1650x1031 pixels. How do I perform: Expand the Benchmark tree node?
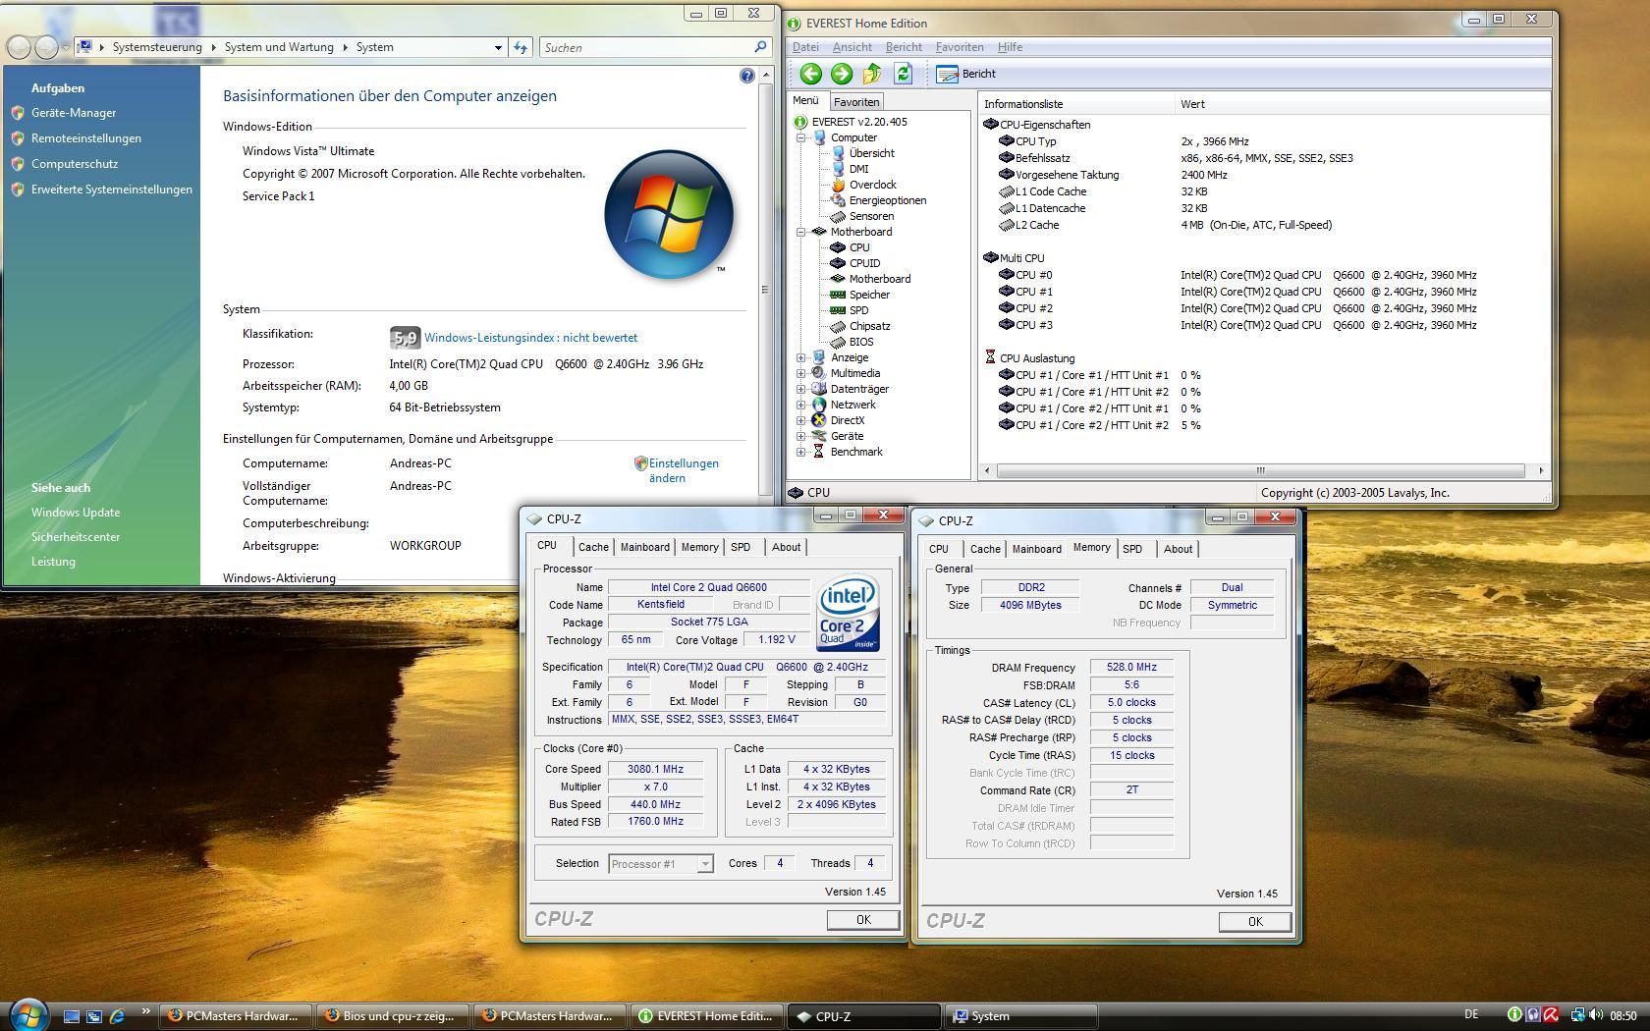[x=801, y=452]
